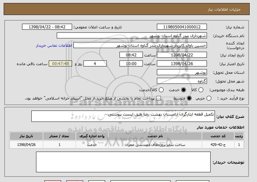The width and height of the screenshot is (257, 182).
Task: Click remaining time countdown 00:47:48
Action: click(60, 64)
